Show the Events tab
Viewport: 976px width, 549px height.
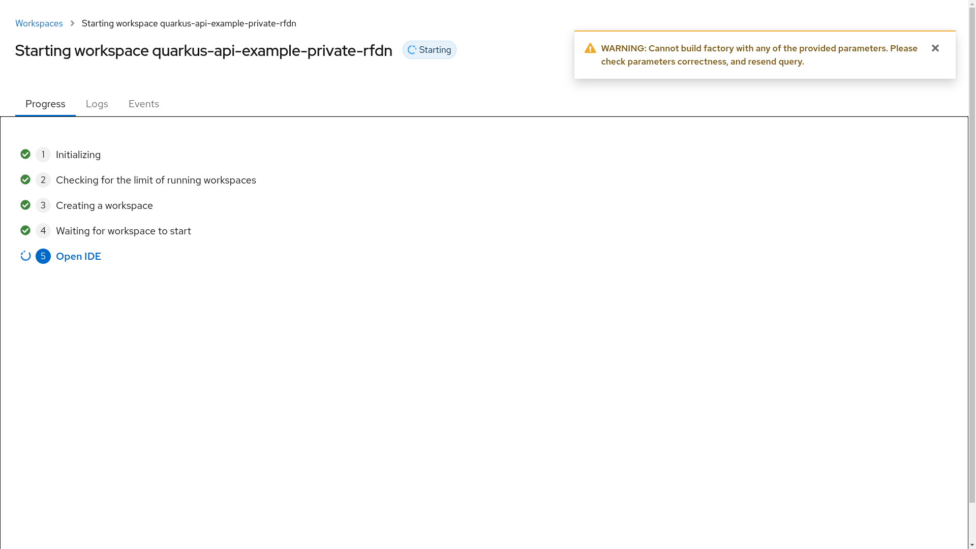143,104
